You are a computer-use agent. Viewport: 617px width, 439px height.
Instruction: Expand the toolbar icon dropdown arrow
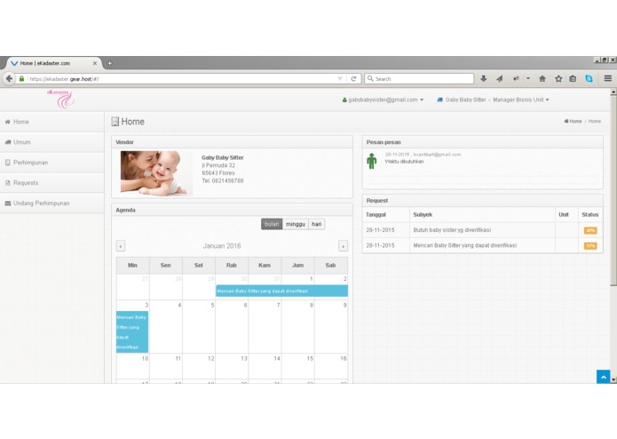528,78
